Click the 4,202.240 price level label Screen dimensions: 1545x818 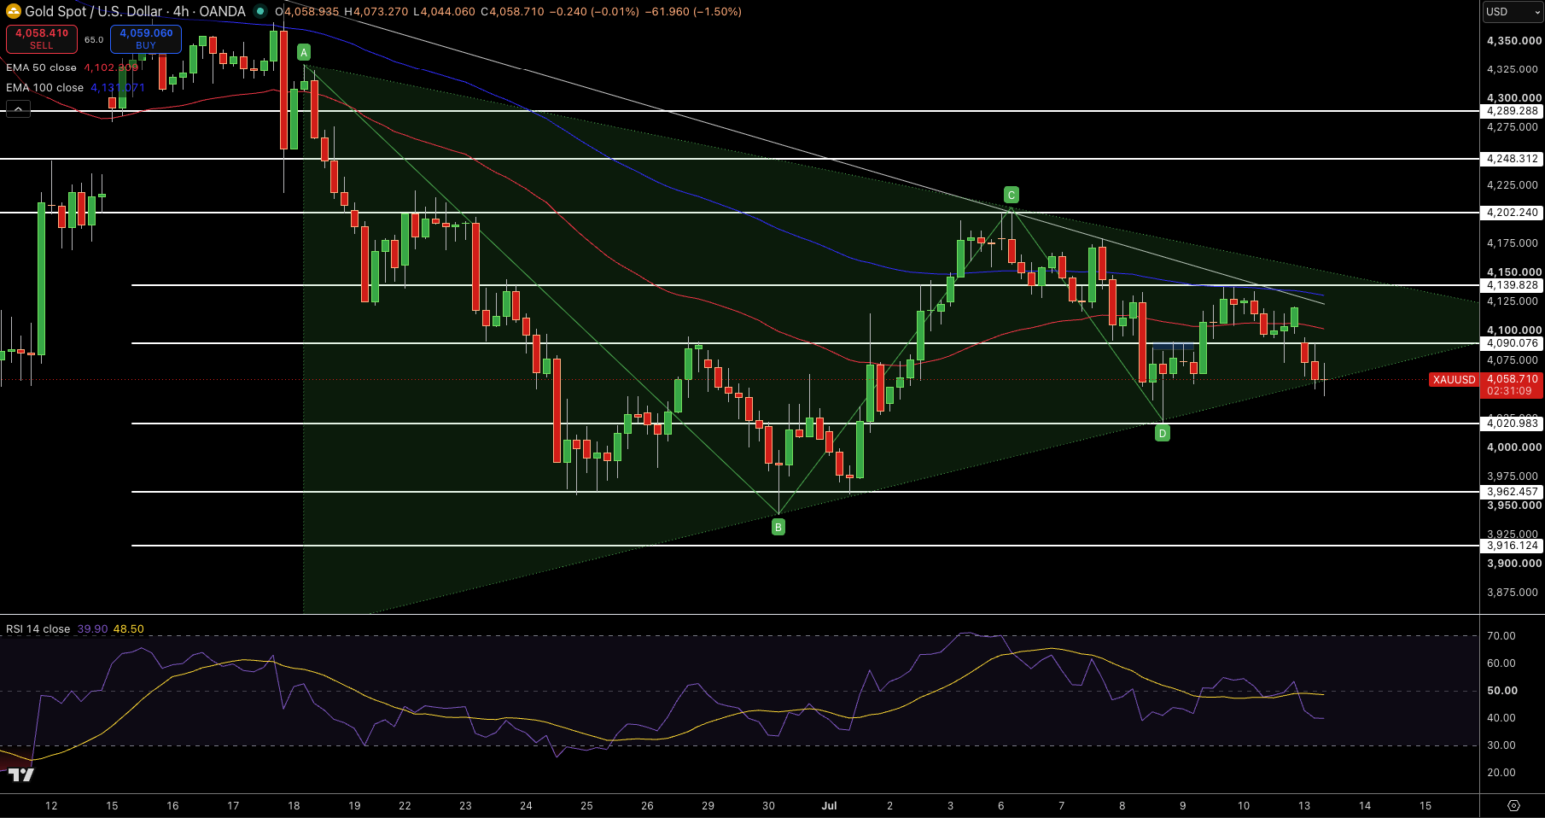[x=1512, y=213]
